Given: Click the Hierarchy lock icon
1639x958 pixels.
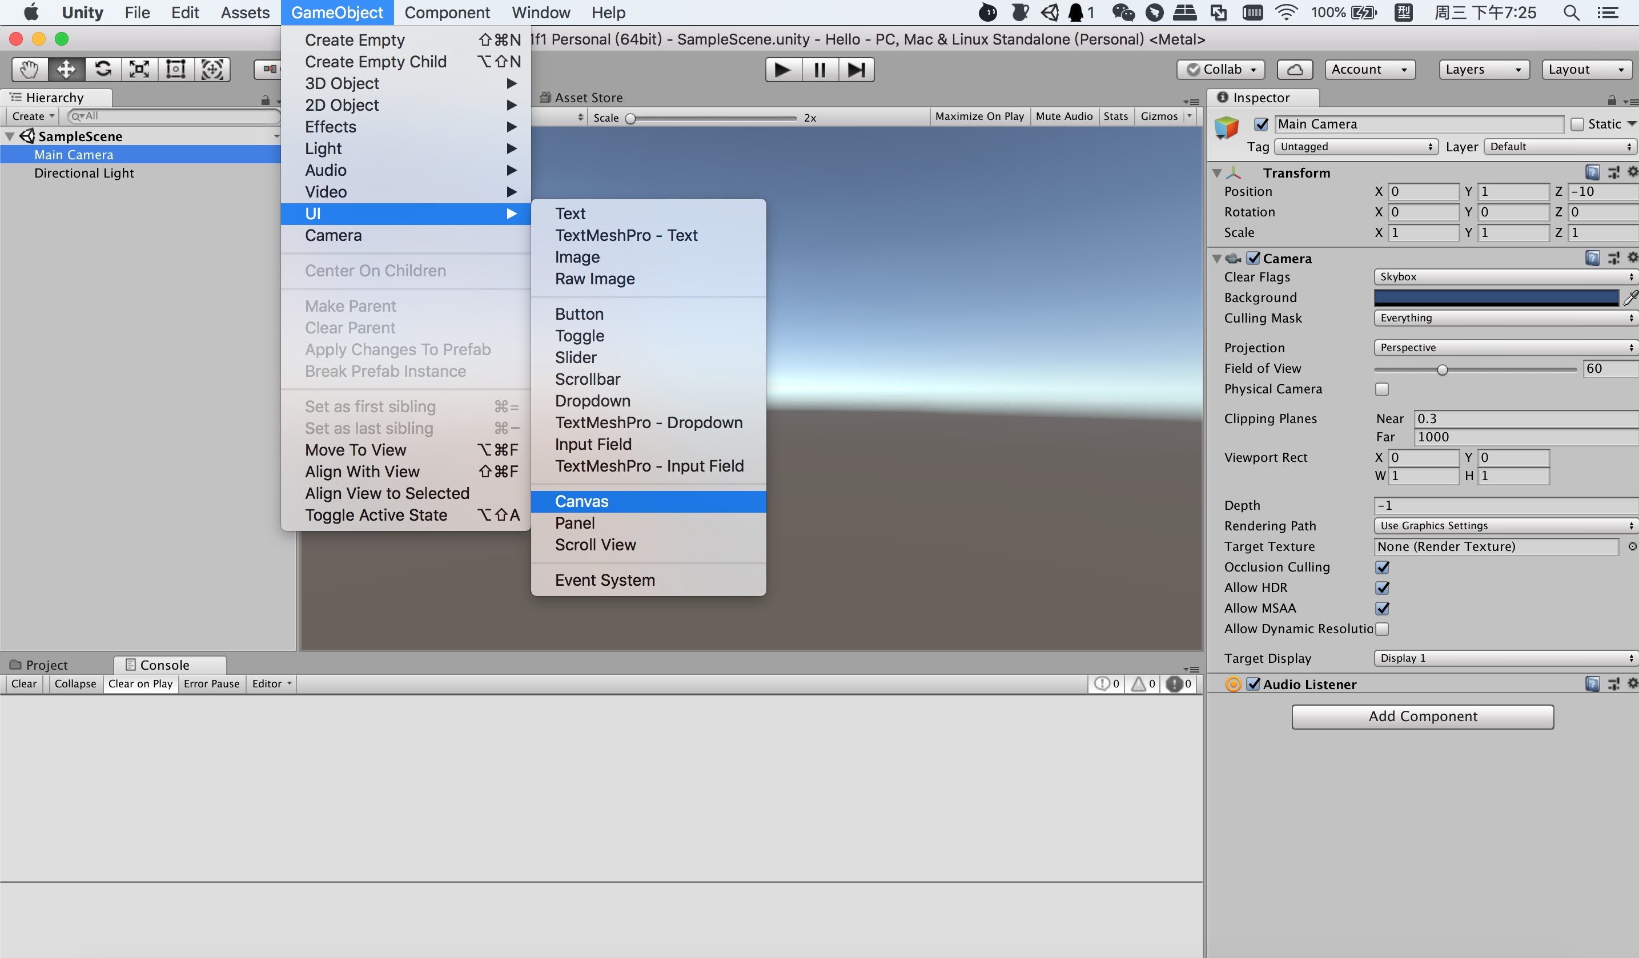Looking at the screenshot, I should click(266, 99).
